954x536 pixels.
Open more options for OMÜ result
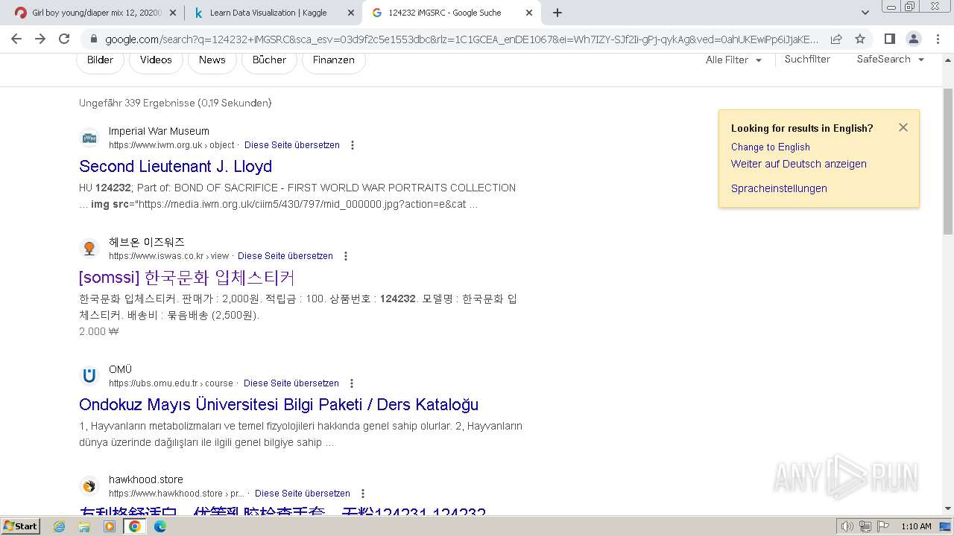point(352,383)
